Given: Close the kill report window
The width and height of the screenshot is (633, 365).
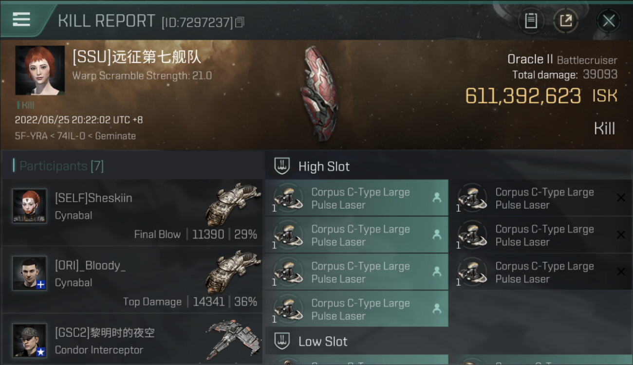Looking at the screenshot, I should pos(609,20).
